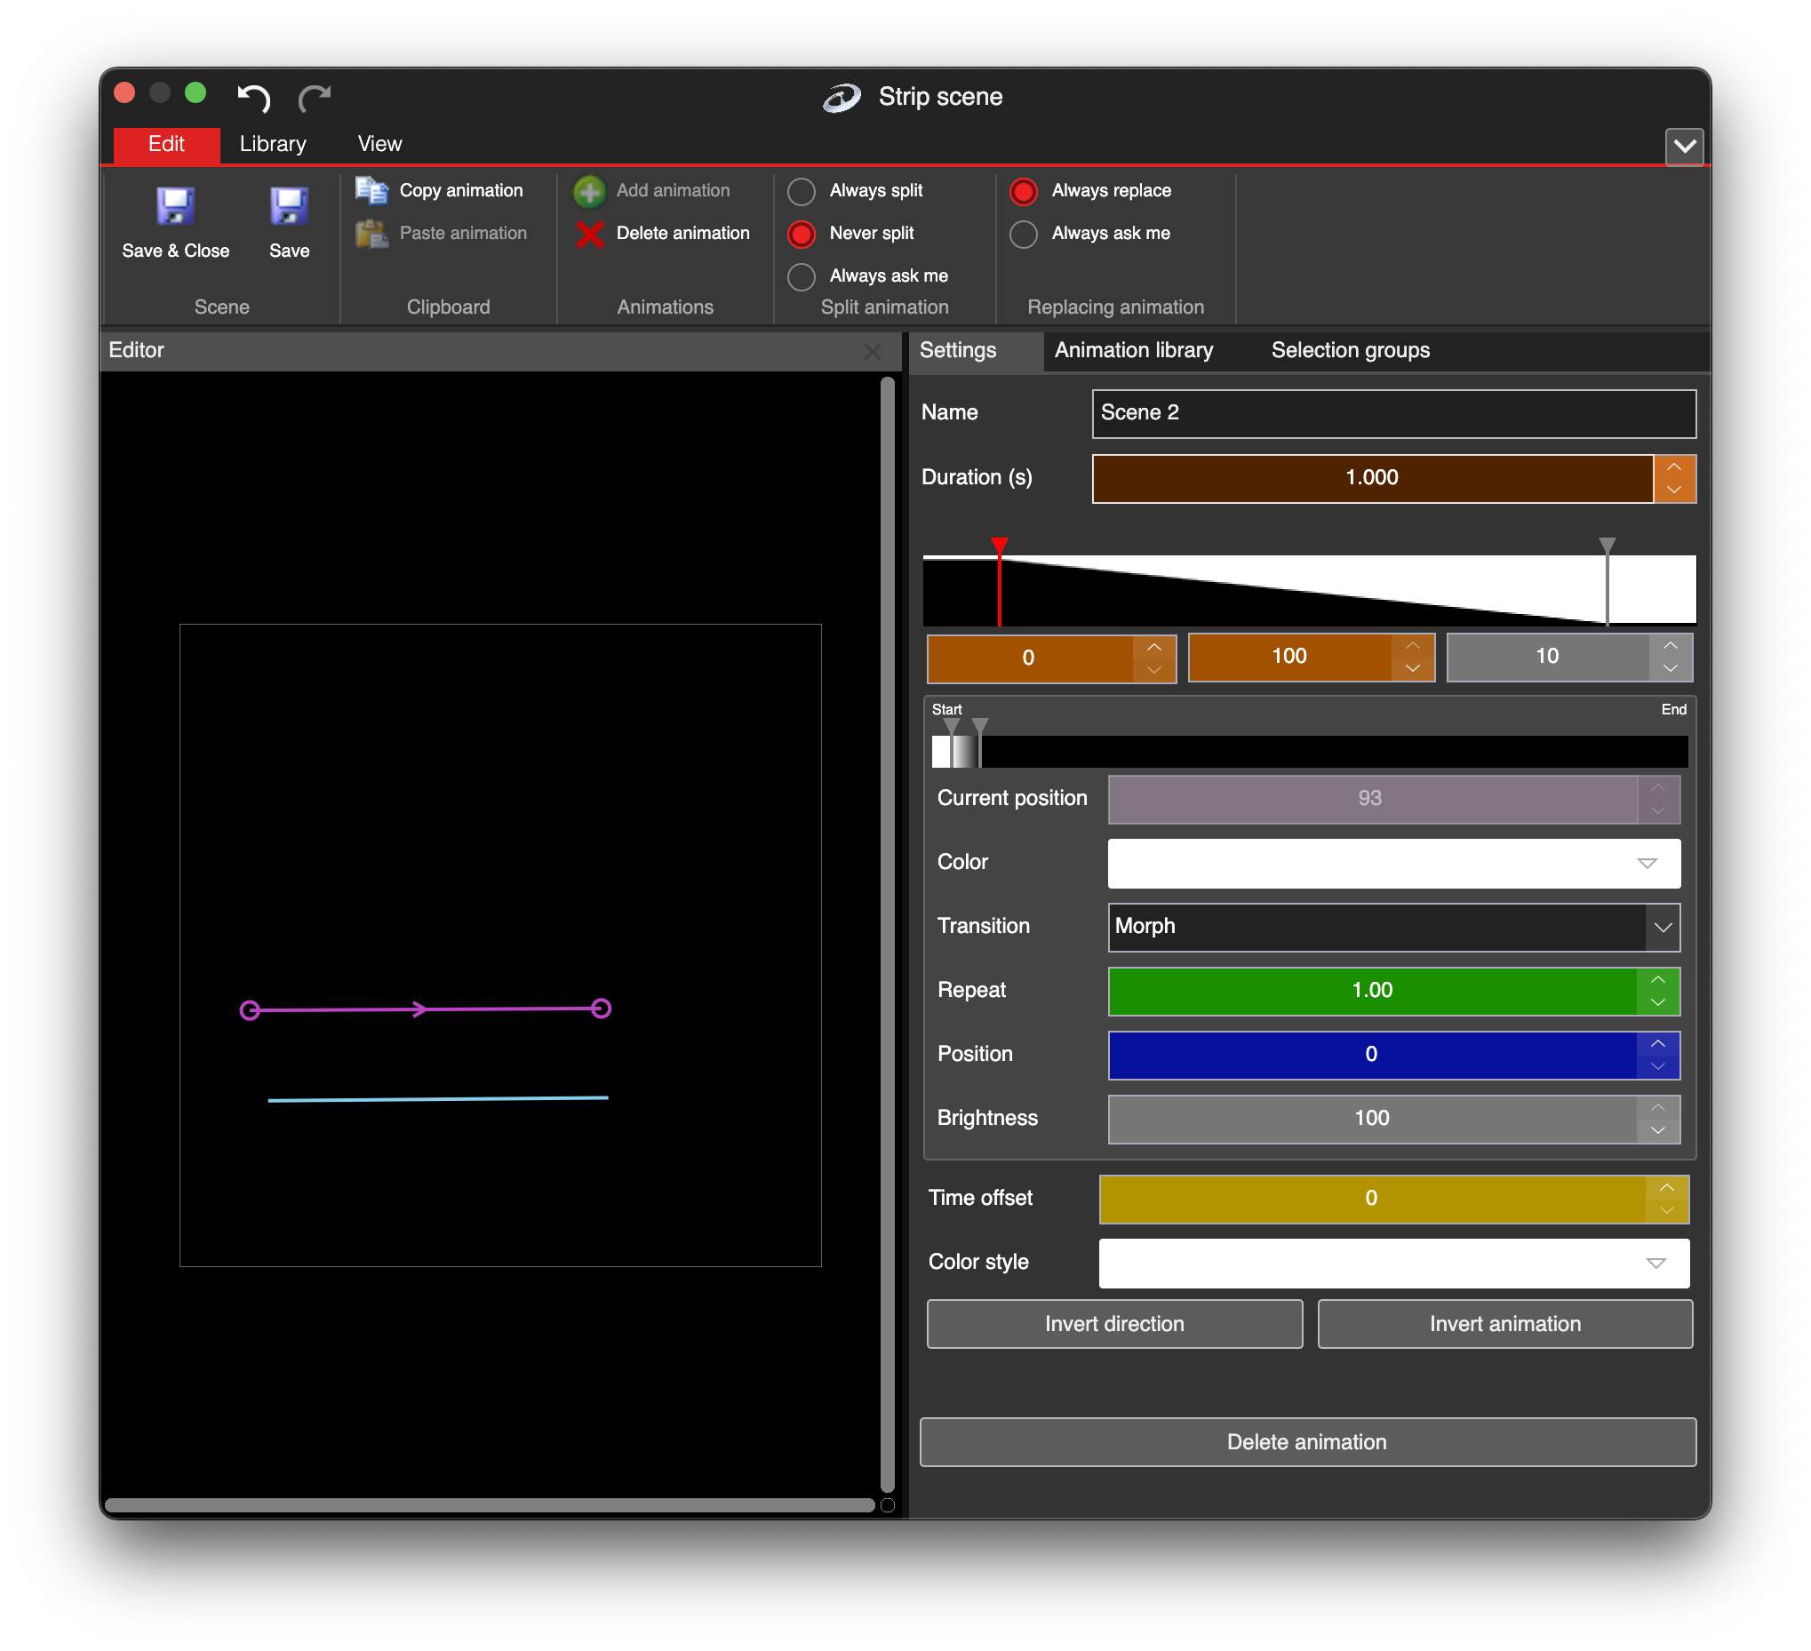Click the blue Position field
The width and height of the screenshot is (1811, 1651).
(x=1371, y=1055)
